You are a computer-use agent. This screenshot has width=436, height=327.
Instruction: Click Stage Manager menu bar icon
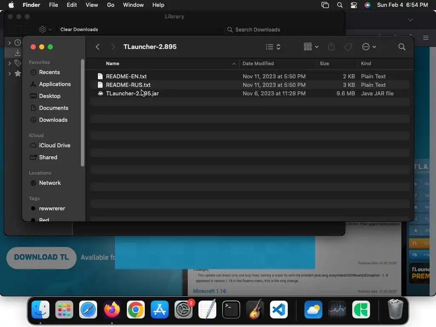click(325, 5)
